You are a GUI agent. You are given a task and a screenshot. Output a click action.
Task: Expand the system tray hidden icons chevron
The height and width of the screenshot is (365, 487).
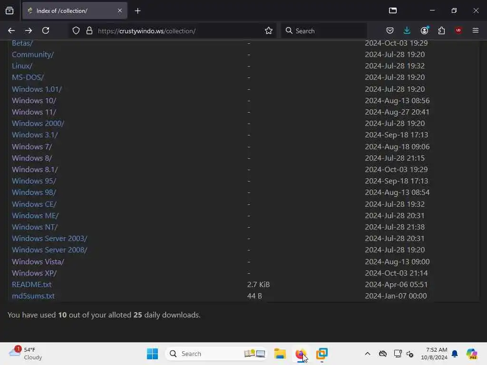tap(368, 354)
